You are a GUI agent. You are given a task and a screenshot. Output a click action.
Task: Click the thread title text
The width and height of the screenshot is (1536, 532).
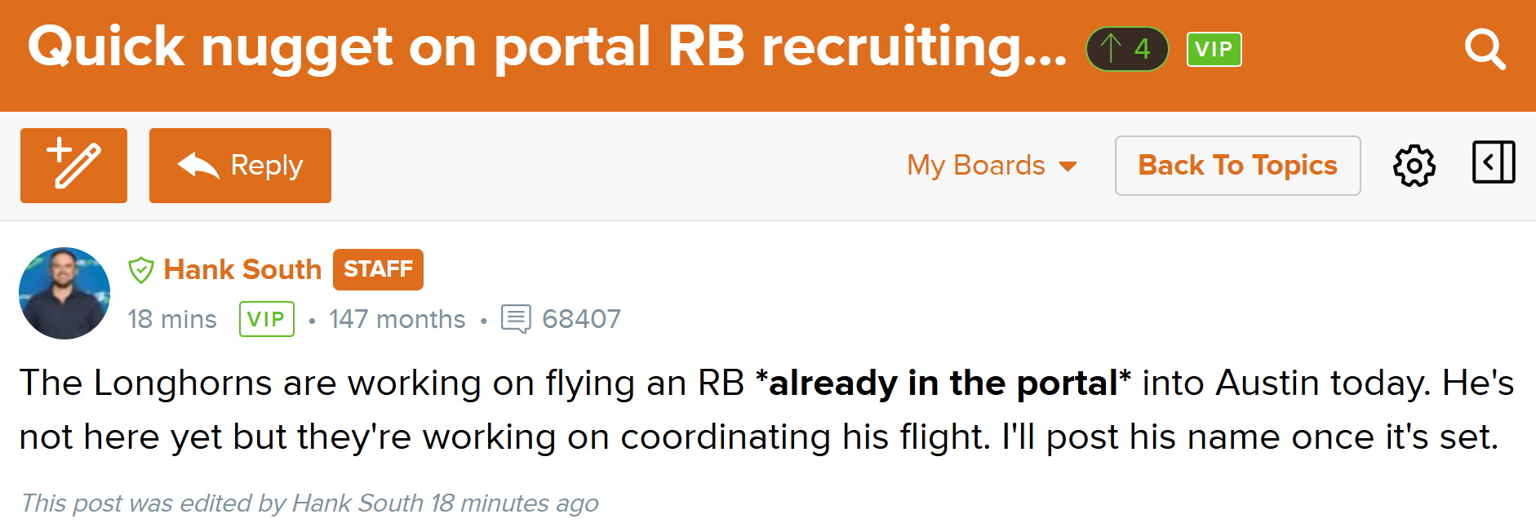click(547, 47)
